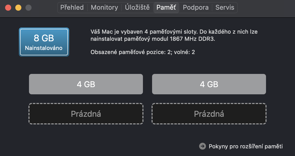Image resolution: width=295 pixels, height=156 pixels.
Task: Go to the Podpora tab
Action: click(x=196, y=8)
